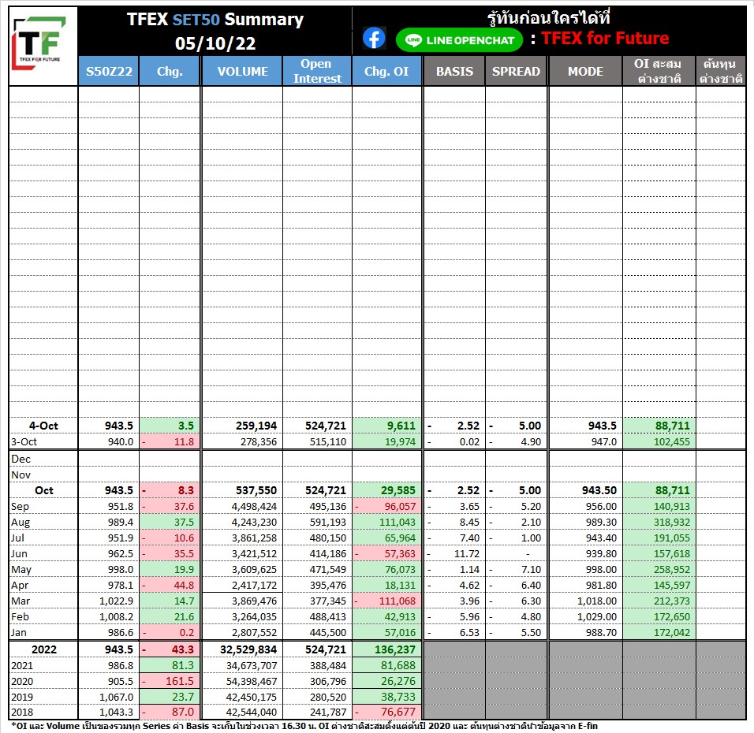Select the Jul volume value 3,861,258
The image size is (754, 733).
(254, 538)
